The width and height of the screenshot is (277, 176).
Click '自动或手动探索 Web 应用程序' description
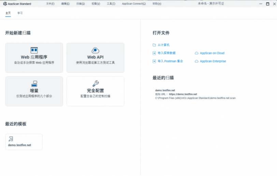(x=34, y=63)
